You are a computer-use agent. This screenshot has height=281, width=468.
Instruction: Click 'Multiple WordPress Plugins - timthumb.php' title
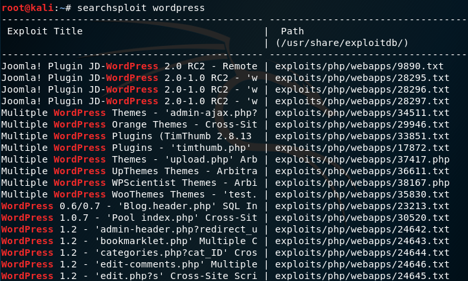tap(126, 148)
